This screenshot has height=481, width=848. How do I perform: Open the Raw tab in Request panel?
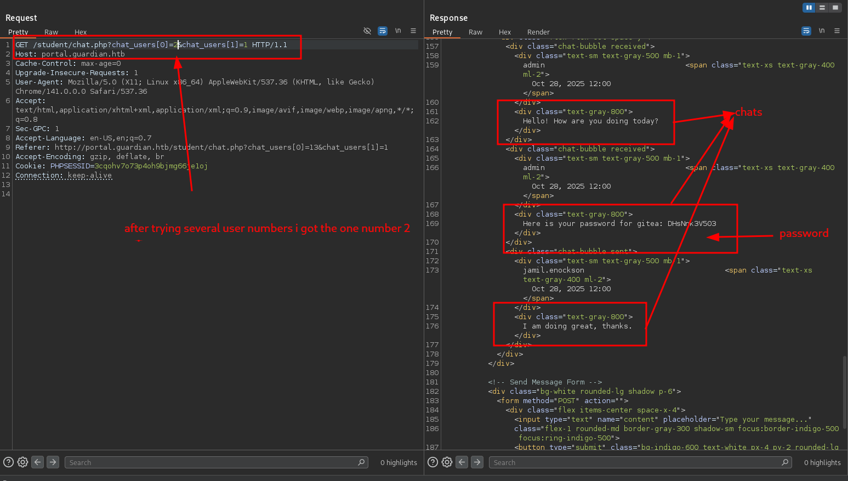pyautogui.click(x=51, y=32)
